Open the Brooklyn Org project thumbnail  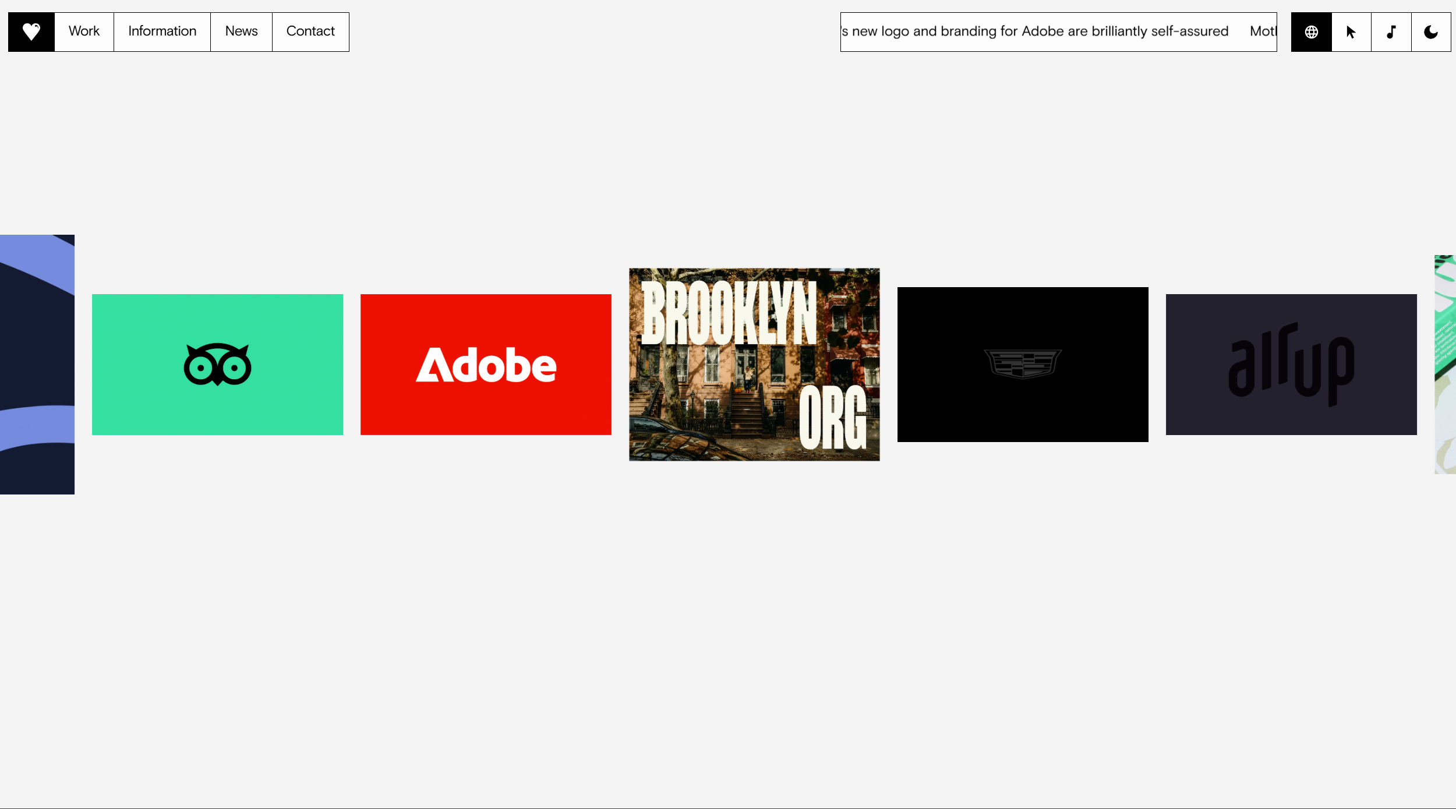[x=754, y=365]
